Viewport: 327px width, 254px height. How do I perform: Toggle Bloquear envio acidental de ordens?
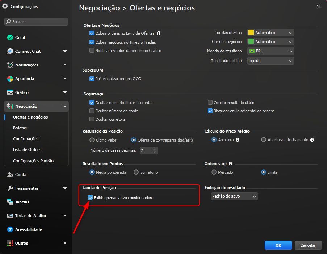210,111
